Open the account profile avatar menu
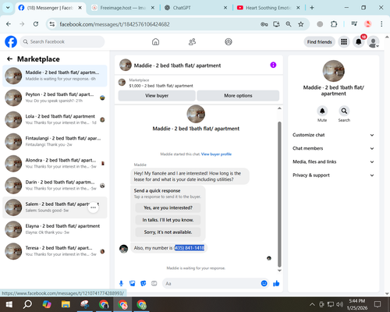Viewport: 390px width, 312px height. [x=373, y=42]
